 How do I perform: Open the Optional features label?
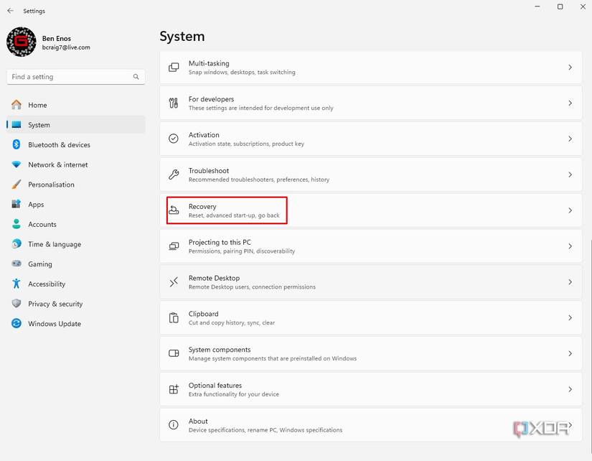coord(215,386)
